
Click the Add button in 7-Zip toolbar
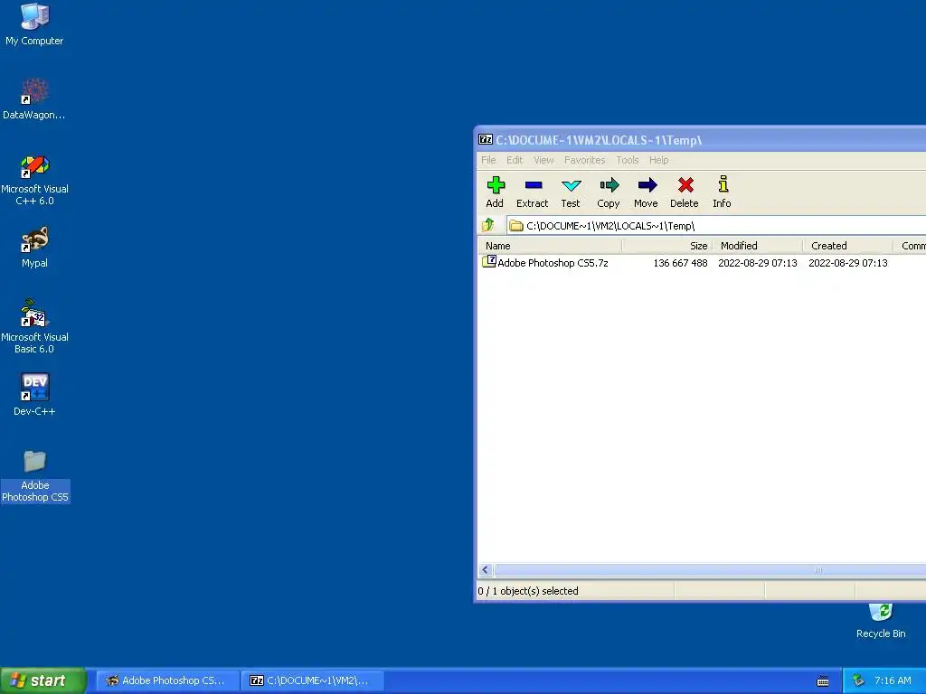[495, 192]
